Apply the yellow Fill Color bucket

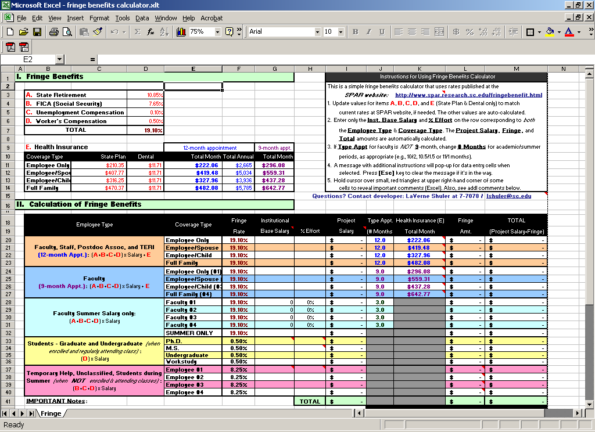point(550,32)
